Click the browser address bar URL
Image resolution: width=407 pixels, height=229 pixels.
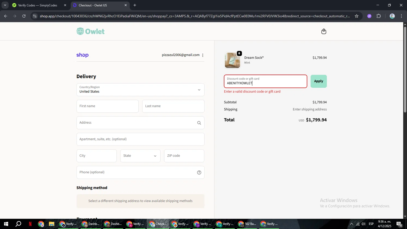coord(195,16)
